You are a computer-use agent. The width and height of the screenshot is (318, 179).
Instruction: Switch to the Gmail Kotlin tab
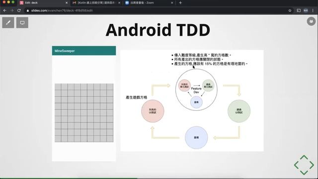coord(96,3)
